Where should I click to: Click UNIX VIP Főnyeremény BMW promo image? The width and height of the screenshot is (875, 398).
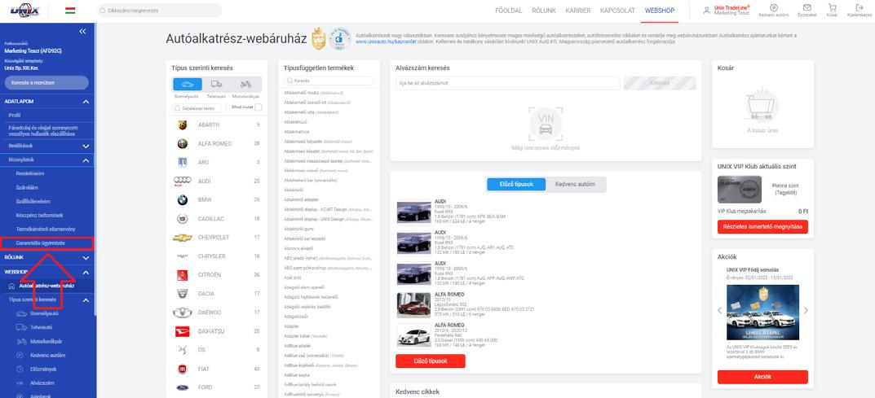(x=762, y=313)
